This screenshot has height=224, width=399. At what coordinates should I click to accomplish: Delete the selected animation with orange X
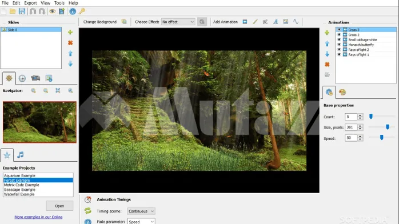[327, 65]
